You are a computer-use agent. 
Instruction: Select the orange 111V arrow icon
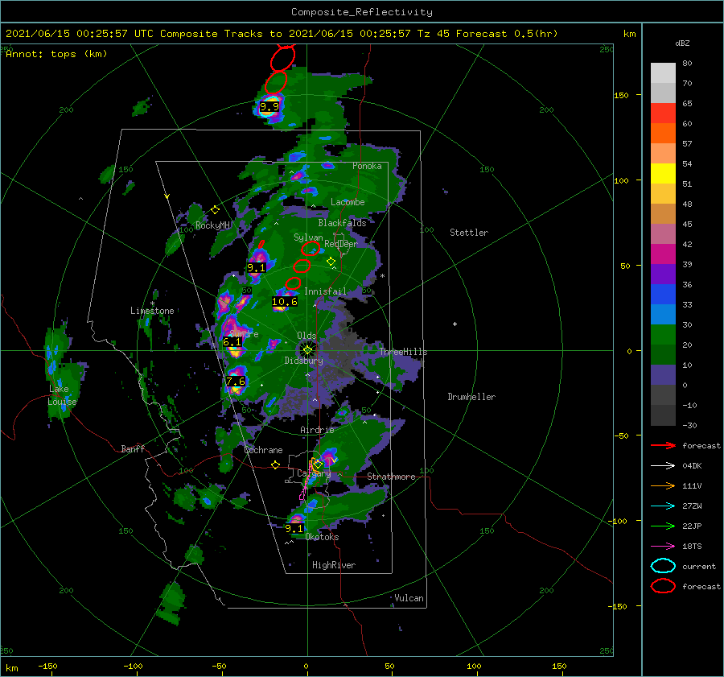pyautogui.click(x=663, y=485)
